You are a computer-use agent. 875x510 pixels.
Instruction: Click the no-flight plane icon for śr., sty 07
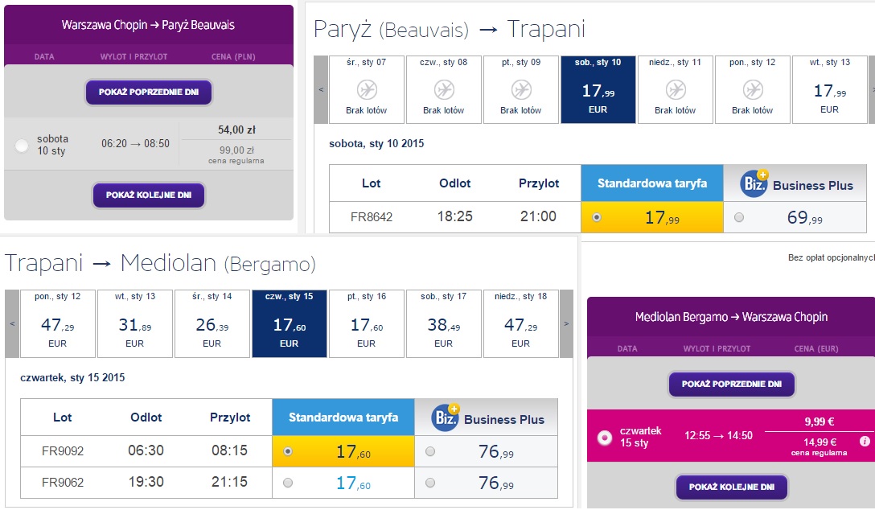coord(367,89)
